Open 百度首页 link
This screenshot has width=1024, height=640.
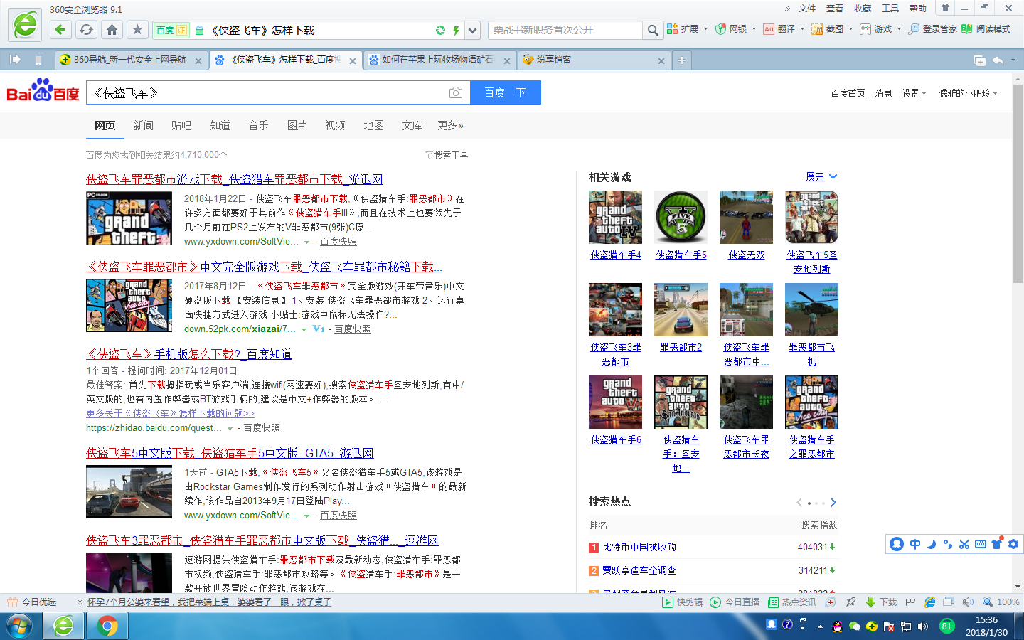click(x=848, y=93)
